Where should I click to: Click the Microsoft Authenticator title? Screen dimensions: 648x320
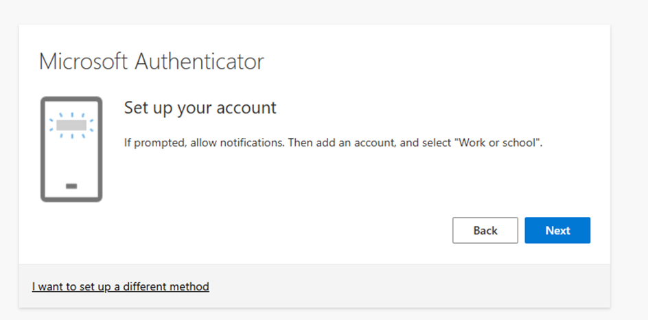point(151,61)
